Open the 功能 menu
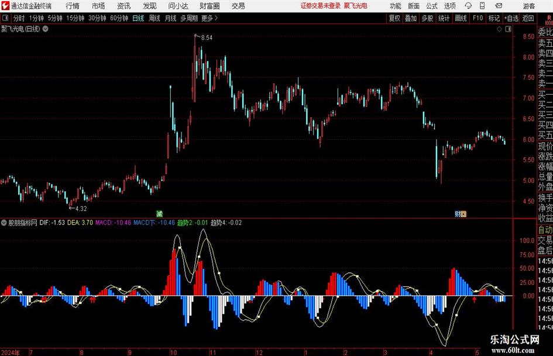This screenshot has height=356, width=553. coord(396,6)
